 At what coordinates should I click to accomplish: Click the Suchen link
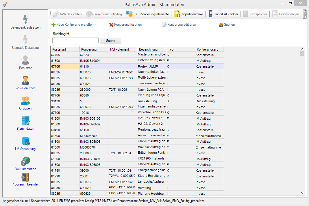(230, 25)
